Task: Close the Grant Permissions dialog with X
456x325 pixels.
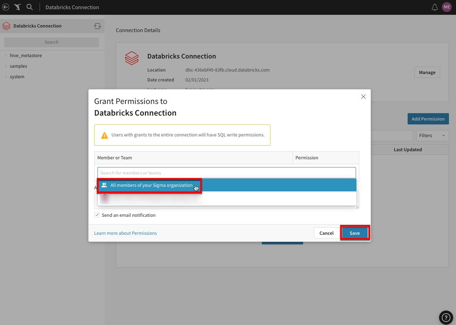Action: (363, 97)
